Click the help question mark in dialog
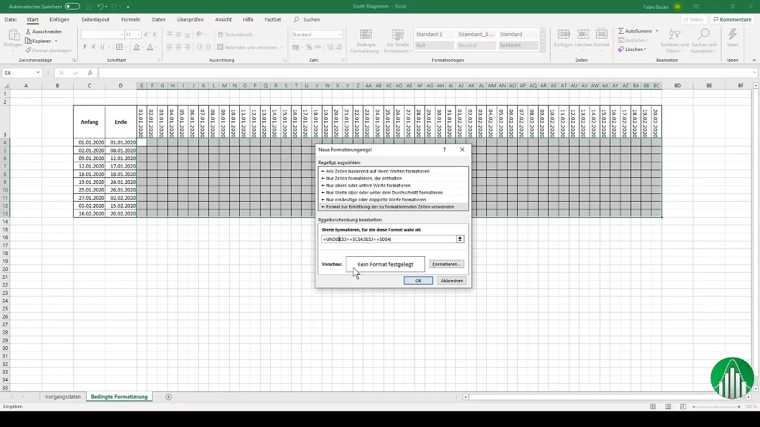760x427 pixels. 444,150
